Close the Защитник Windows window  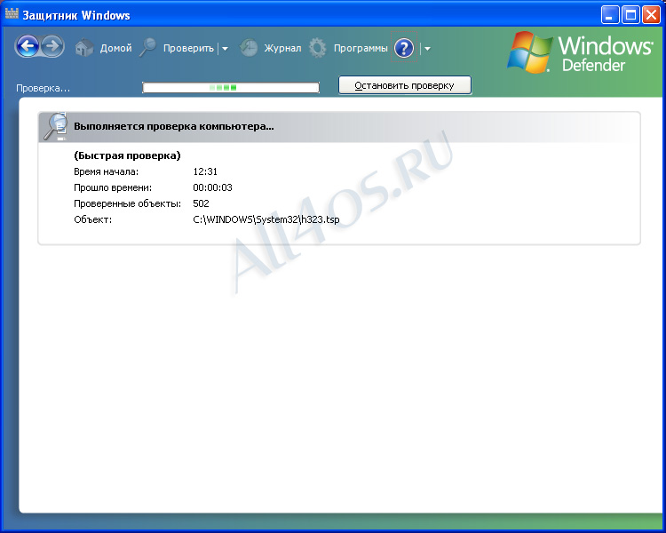(651, 15)
